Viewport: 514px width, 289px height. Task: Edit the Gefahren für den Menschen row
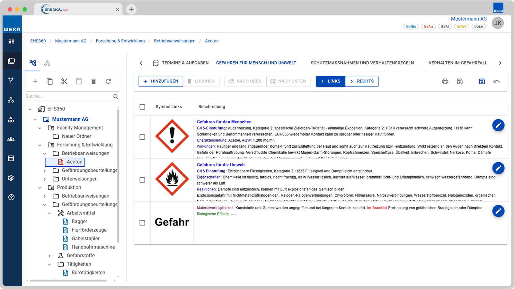(x=498, y=125)
